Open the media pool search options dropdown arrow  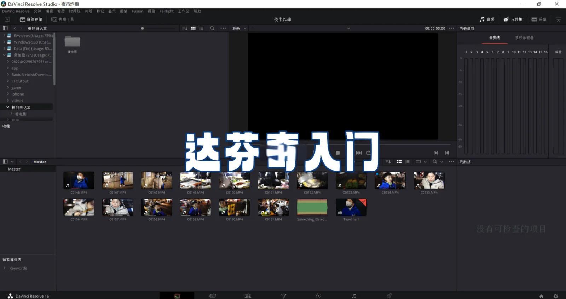pyautogui.click(x=441, y=162)
